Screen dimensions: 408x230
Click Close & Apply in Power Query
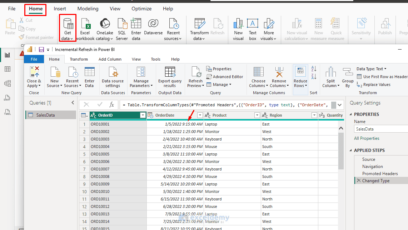click(34, 77)
